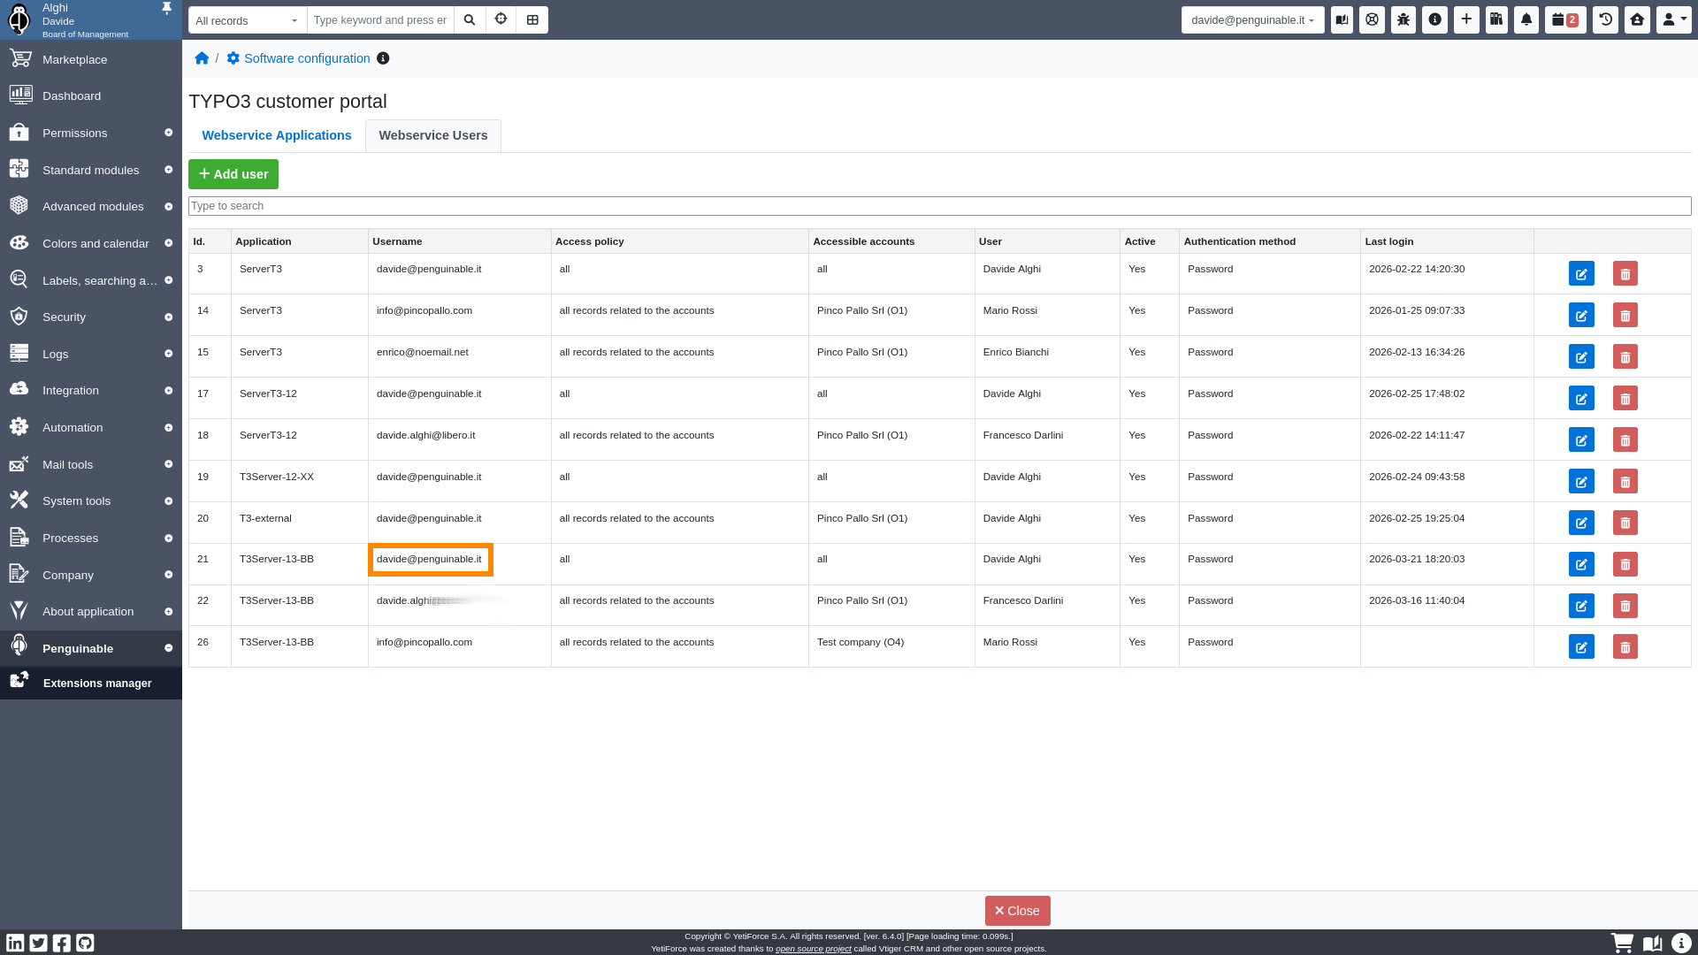
Task: Switch to the Webservice Applications tab
Action: (x=276, y=135)
